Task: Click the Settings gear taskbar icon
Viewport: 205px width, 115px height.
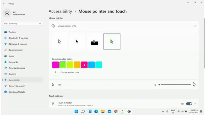Action: (129, 111)
